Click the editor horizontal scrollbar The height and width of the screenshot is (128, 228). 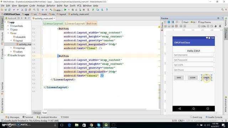[x=95, y=109]
